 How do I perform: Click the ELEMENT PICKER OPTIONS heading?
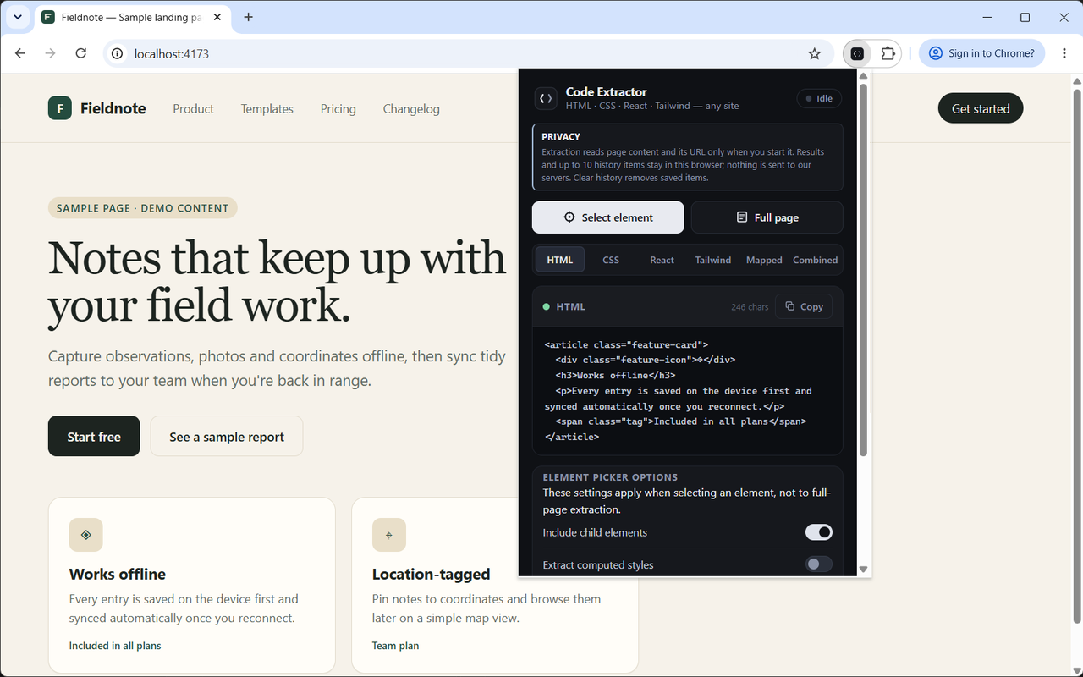pos(610,477)
